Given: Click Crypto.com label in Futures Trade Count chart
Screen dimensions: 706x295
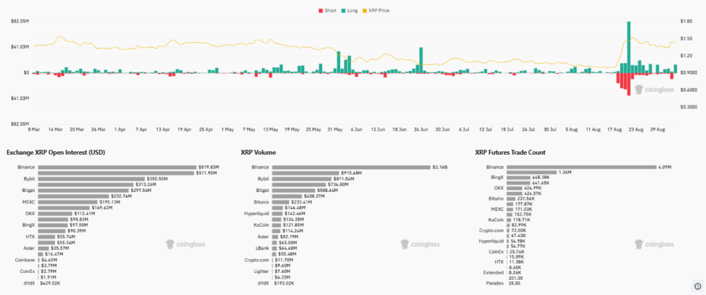Looking at the screenshot, I should (x=491, y=230).
